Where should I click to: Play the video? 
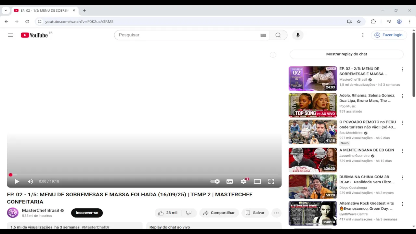point(17,181)
